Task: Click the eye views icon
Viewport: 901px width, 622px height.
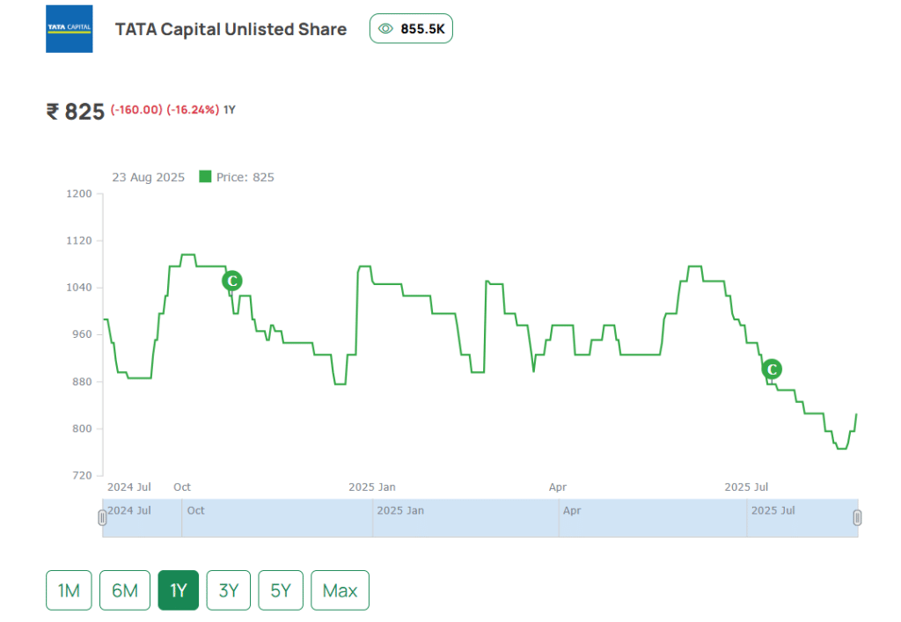Action: (x=385, y=29)
